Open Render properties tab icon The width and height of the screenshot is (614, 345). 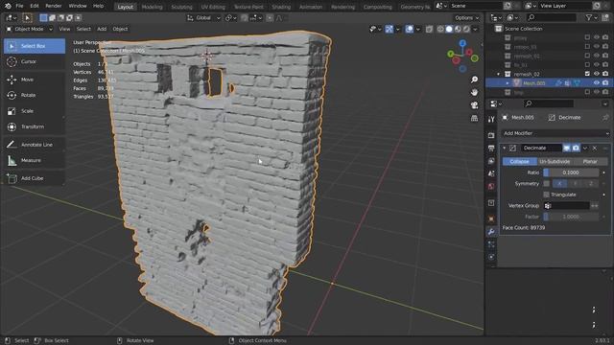(491, 135)
